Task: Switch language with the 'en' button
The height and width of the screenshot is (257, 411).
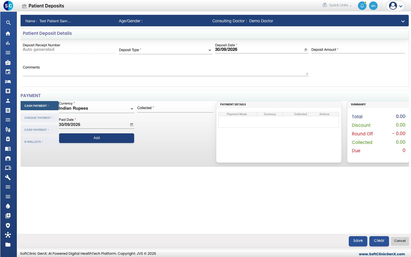Action: (373, 6)
